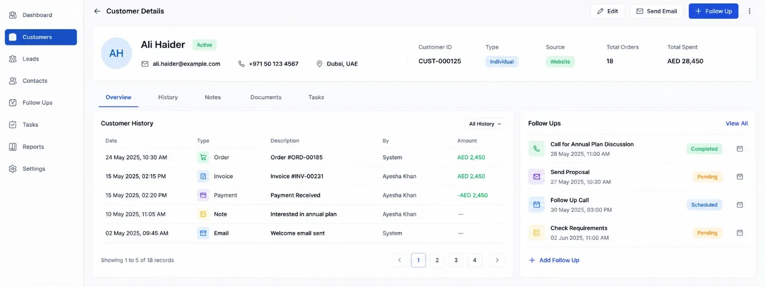Open calendar icon on Send Proposal row

point(740,177)
